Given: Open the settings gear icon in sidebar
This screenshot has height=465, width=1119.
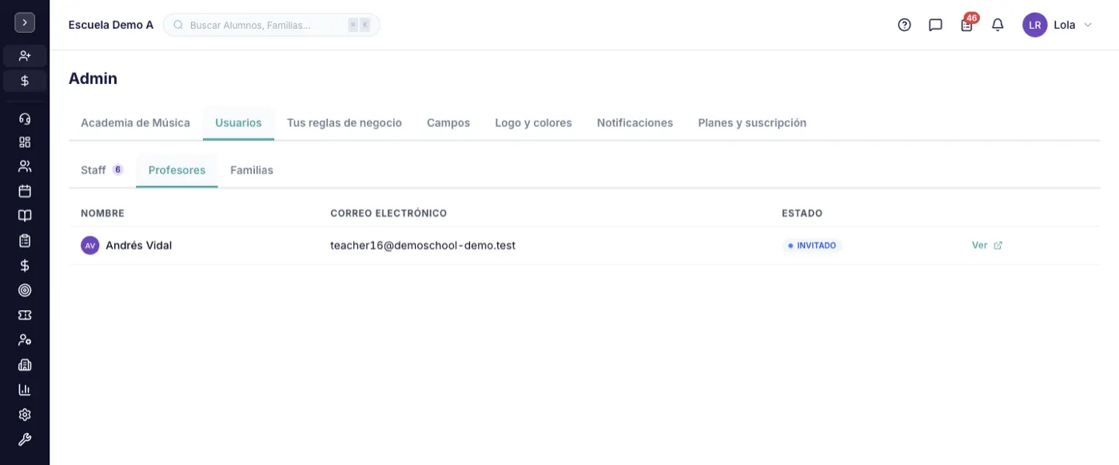Looking at the screenshot, I should pos(25,415).
